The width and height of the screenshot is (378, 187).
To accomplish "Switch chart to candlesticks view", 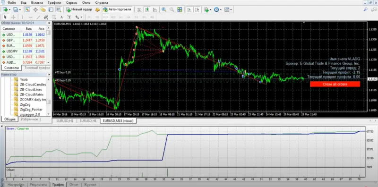I will [x=147, y=9].
